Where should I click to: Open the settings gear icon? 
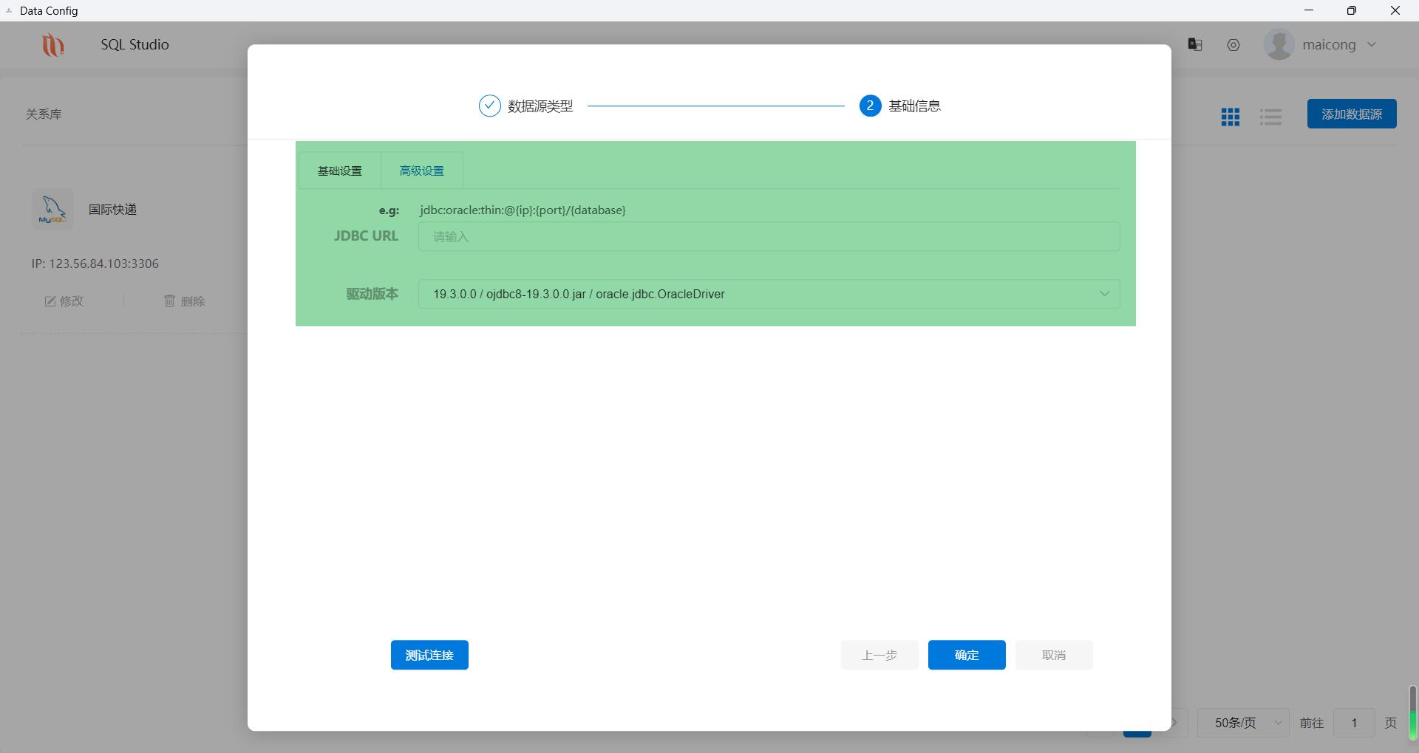[x=1233, y=44]
